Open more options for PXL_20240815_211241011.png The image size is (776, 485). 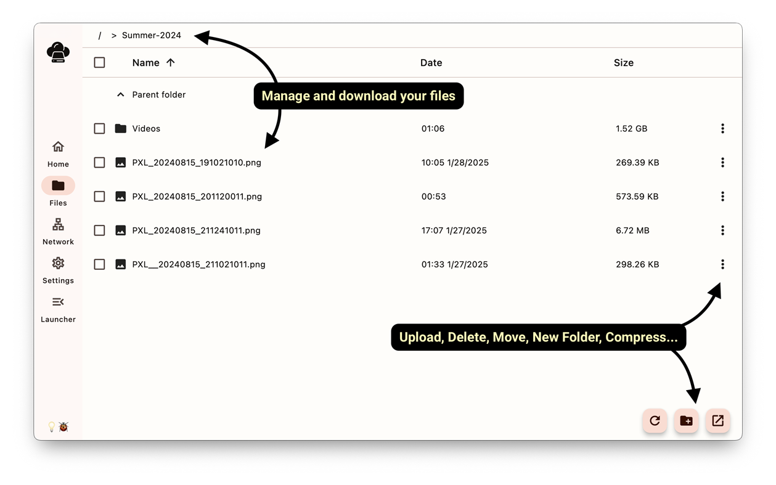click(722, 230)
